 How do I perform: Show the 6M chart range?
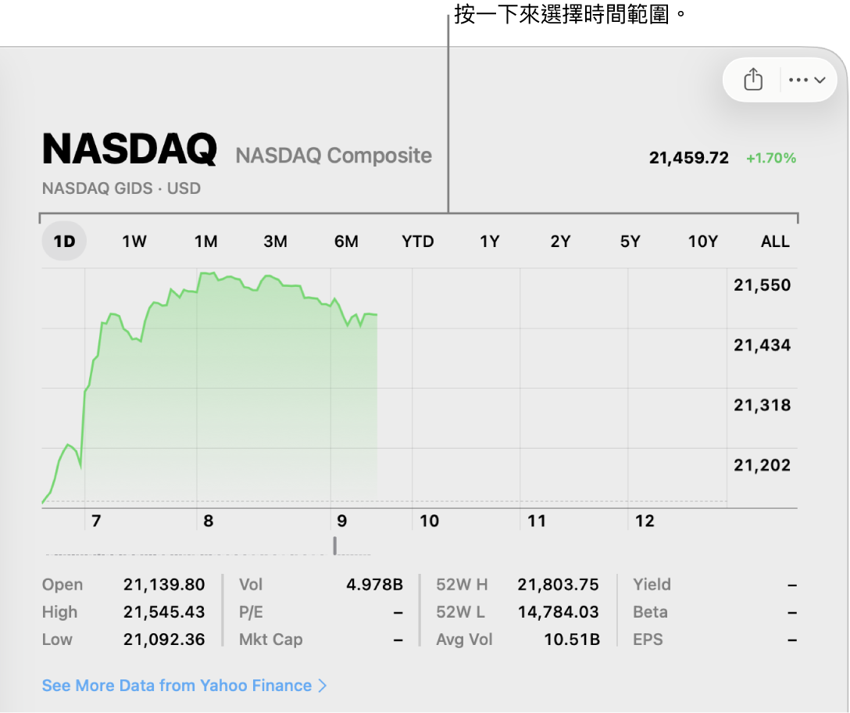(x=346, y=242)
